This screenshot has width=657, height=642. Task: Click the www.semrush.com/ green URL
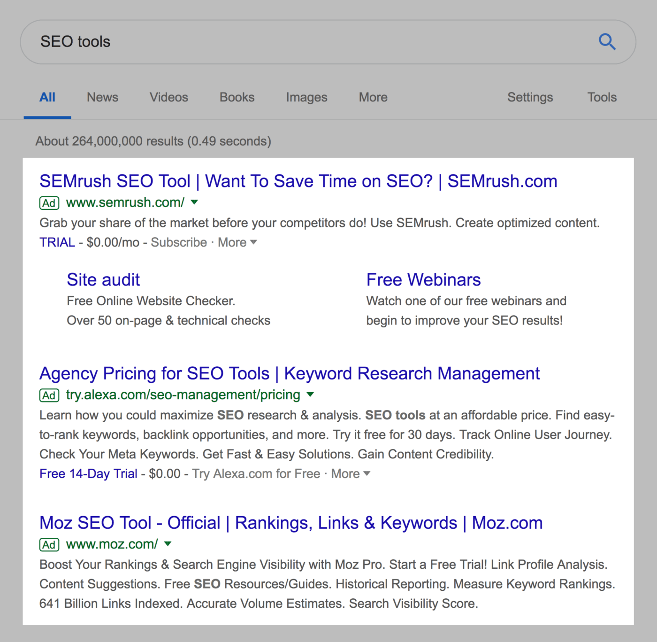[x=125, y=202]
